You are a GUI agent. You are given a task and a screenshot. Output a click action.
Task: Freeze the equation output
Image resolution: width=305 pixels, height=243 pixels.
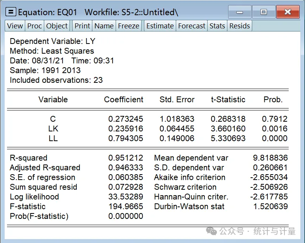pos(128,26)
